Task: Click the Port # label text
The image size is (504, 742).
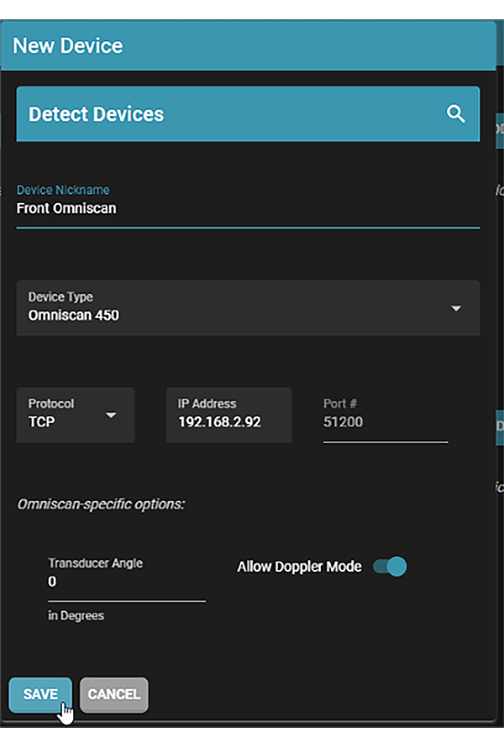Action: point(340,404)
